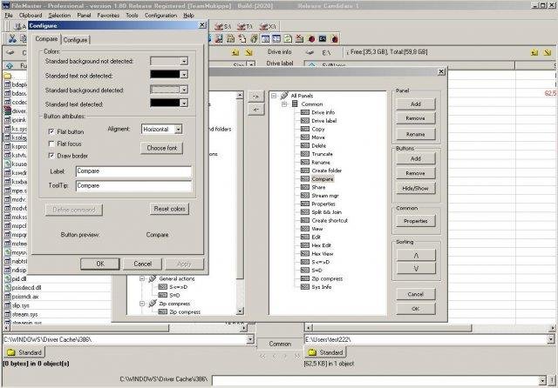Image resolution: width=558 pixels, height=388 pixels.
Task: Click the Sys Info button icon
Action: 306,286
